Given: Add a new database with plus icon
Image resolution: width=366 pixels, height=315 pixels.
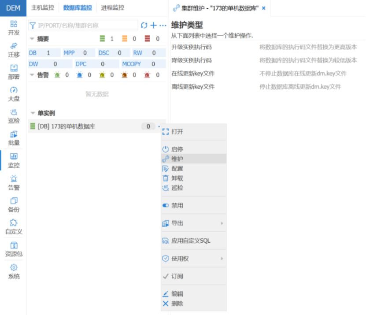Looking at the screenshot, I should [153, 25].
